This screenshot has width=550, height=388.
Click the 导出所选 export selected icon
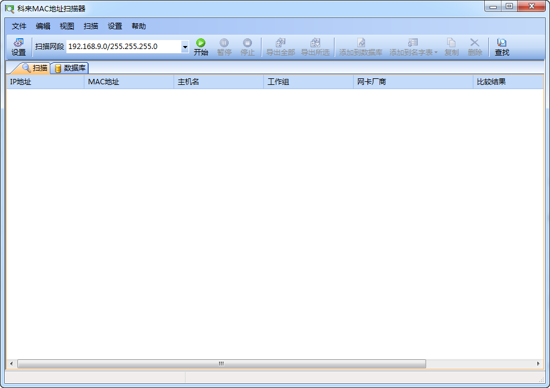click(x=315, y=47)
